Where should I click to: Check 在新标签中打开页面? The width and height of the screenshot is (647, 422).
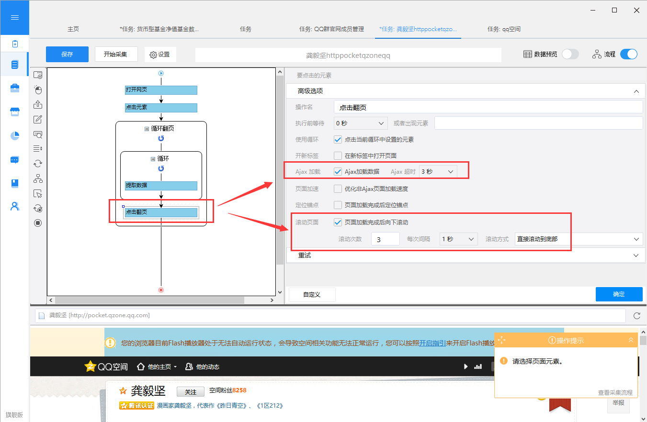click(338, 155)
